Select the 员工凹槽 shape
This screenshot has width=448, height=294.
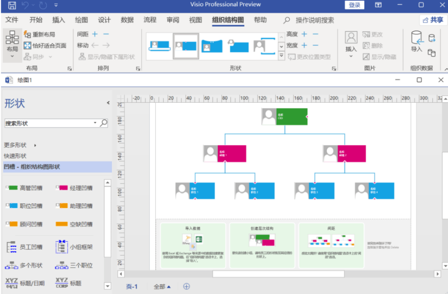click(24, 247)
